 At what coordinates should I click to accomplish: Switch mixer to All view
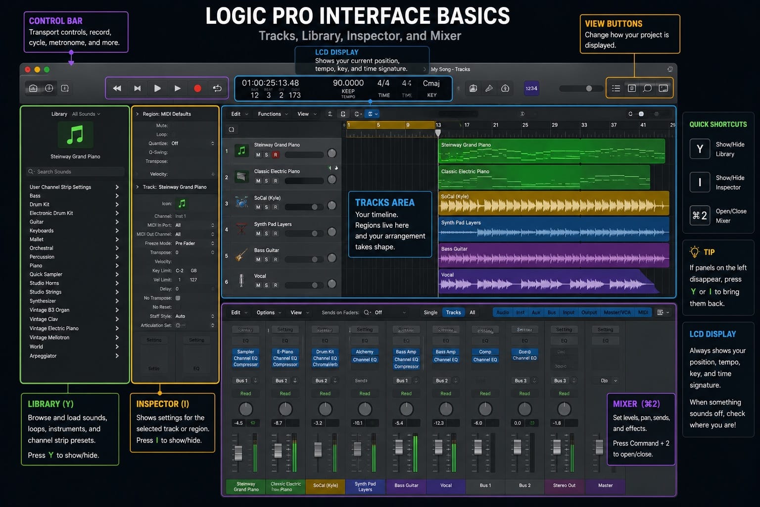[473, 312]
